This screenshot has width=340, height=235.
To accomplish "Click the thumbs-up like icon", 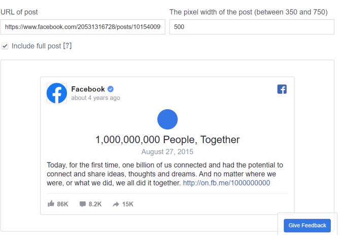I will [51, 204].
